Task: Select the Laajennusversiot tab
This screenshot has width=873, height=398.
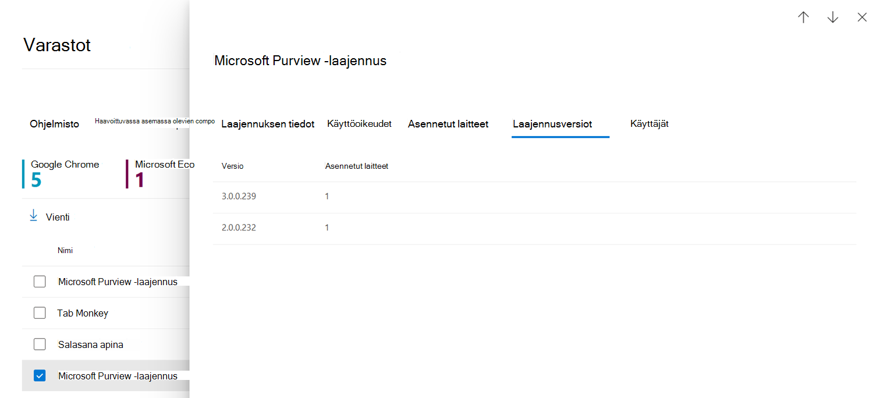Action: pos(552,124)
